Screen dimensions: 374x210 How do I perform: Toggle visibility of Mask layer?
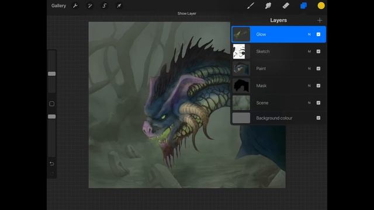(x=318, y=86)
